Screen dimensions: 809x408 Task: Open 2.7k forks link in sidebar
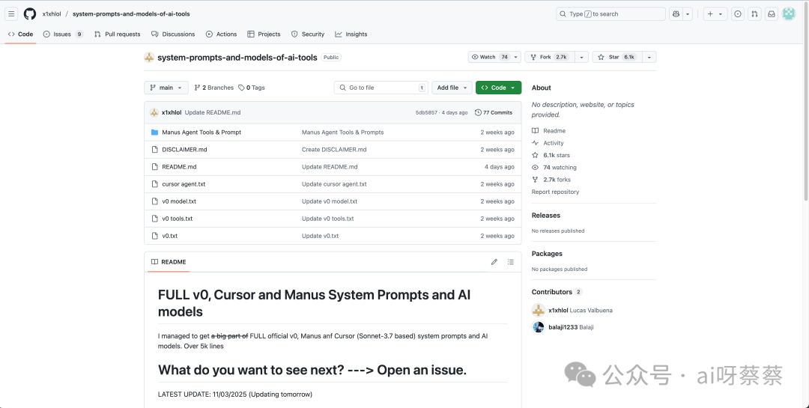[557, 180]
